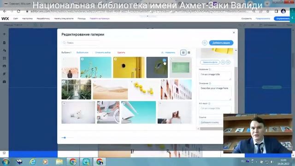Open the pages panel icon in sidebar
Viewport: 295px width, 166px height.
pyautogui.click(x=4, y=43)
